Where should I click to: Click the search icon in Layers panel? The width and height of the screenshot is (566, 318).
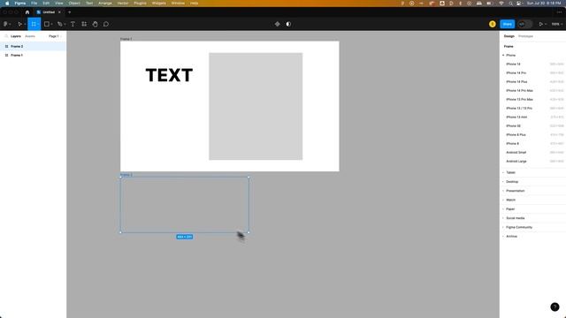(6, 36)
